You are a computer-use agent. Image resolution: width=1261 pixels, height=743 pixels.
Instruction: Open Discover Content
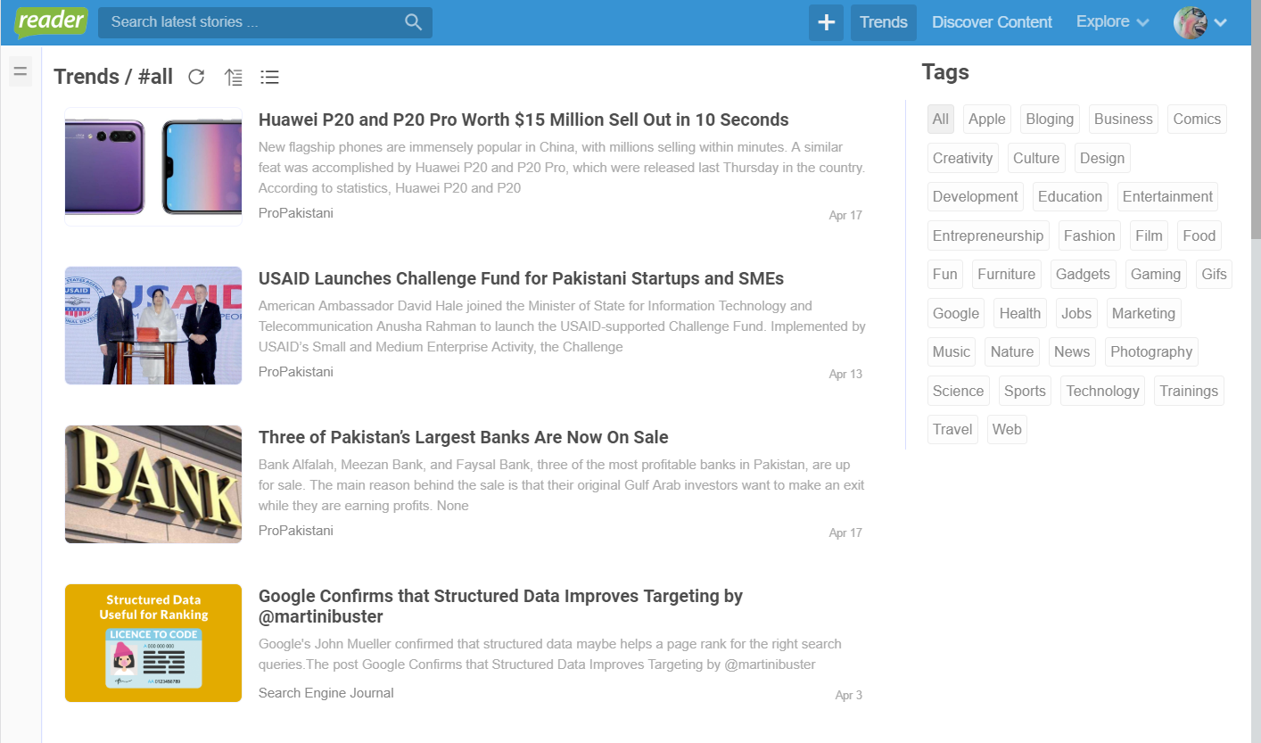coord(992,22)
